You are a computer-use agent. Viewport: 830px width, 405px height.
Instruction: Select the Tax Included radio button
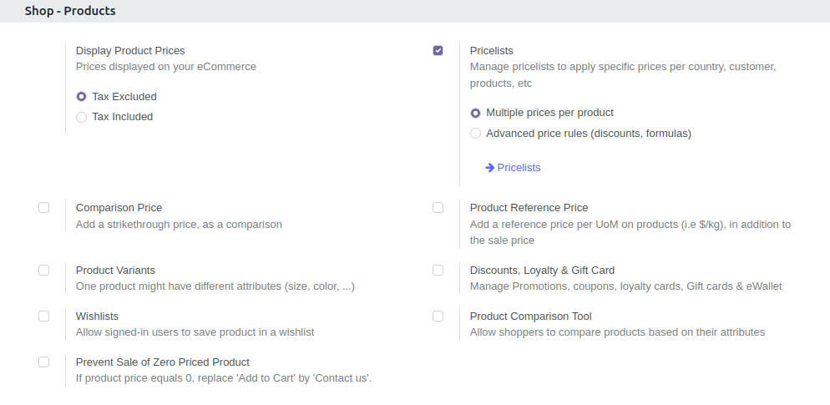[x=81, y=117]
